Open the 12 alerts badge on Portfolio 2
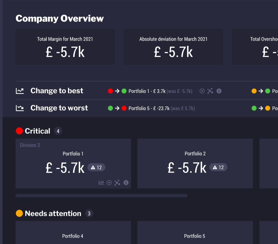Viewport: 278px width, 244px height. pos(218,168)
